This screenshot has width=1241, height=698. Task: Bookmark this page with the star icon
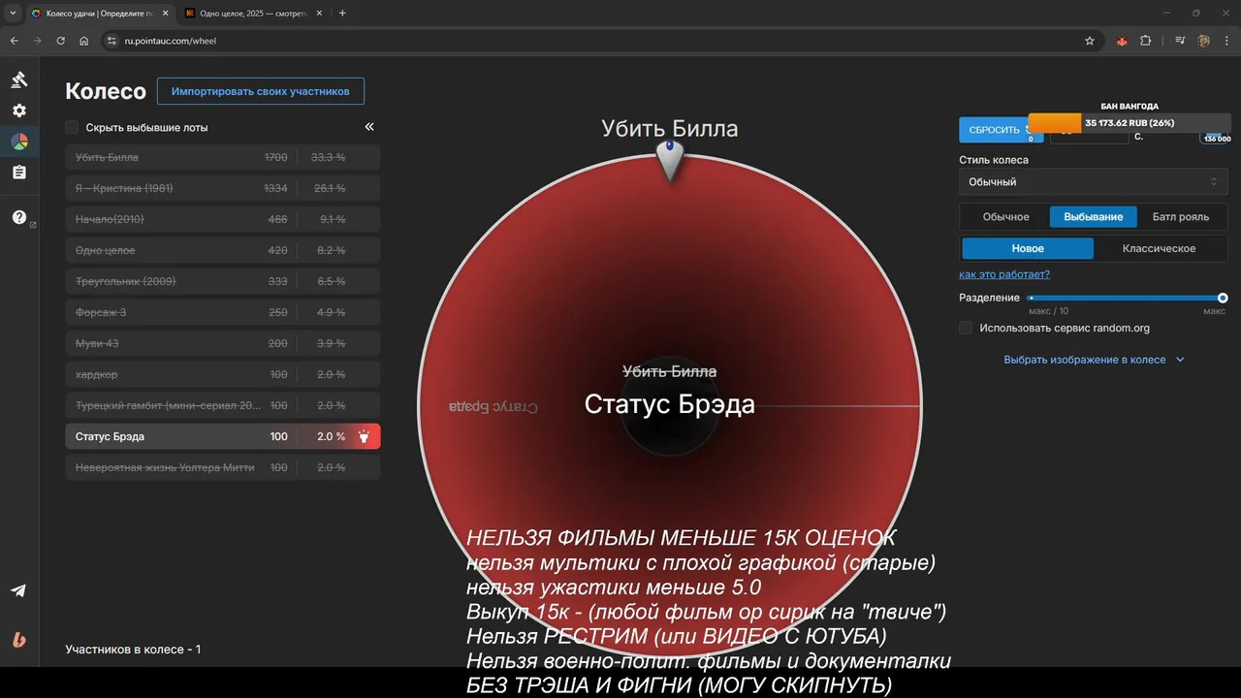coord(1090,41)
